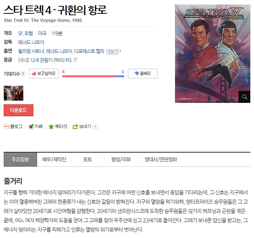254x238 pixels.
Task: Click the green send arrow icon
Action: point(75,127)
